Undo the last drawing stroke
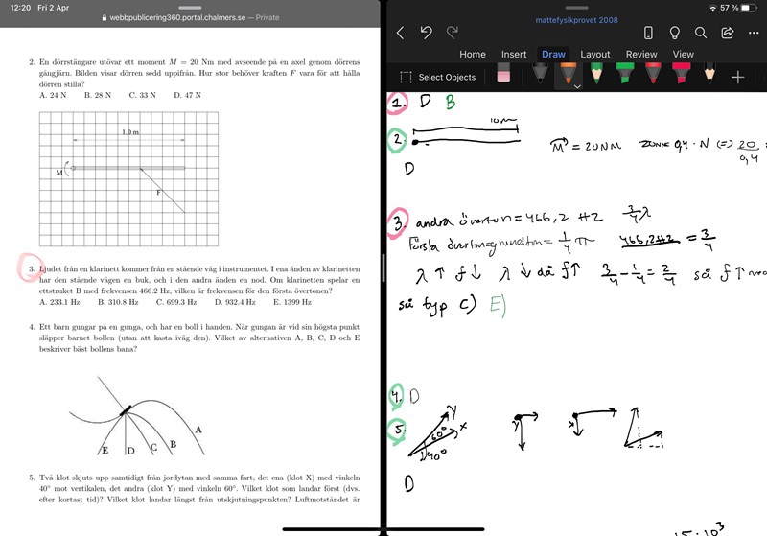Image resolution: width=767 pixels, height=536 pixels. [x=427, y=32]
